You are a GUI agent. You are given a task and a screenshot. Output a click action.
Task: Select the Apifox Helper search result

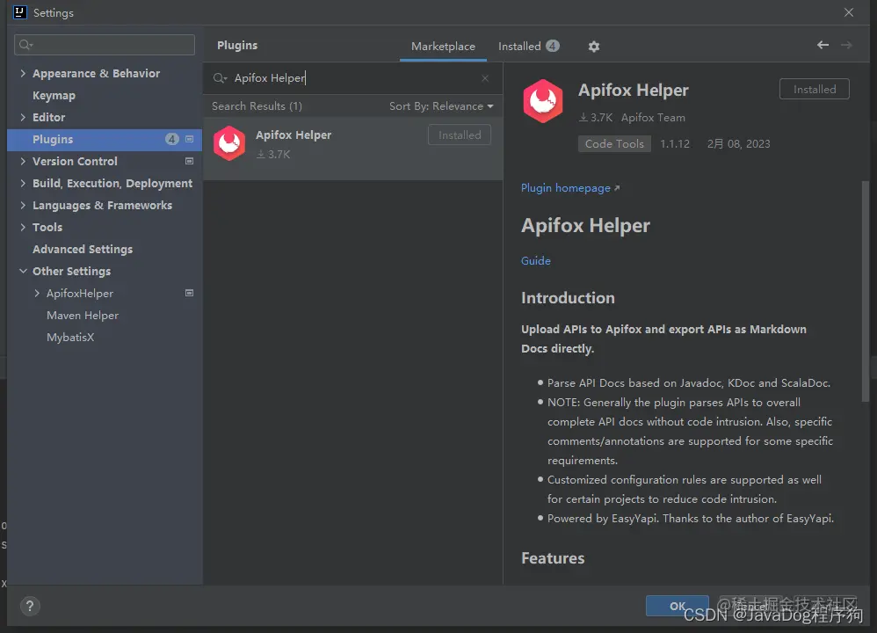[x=352, y=149]
